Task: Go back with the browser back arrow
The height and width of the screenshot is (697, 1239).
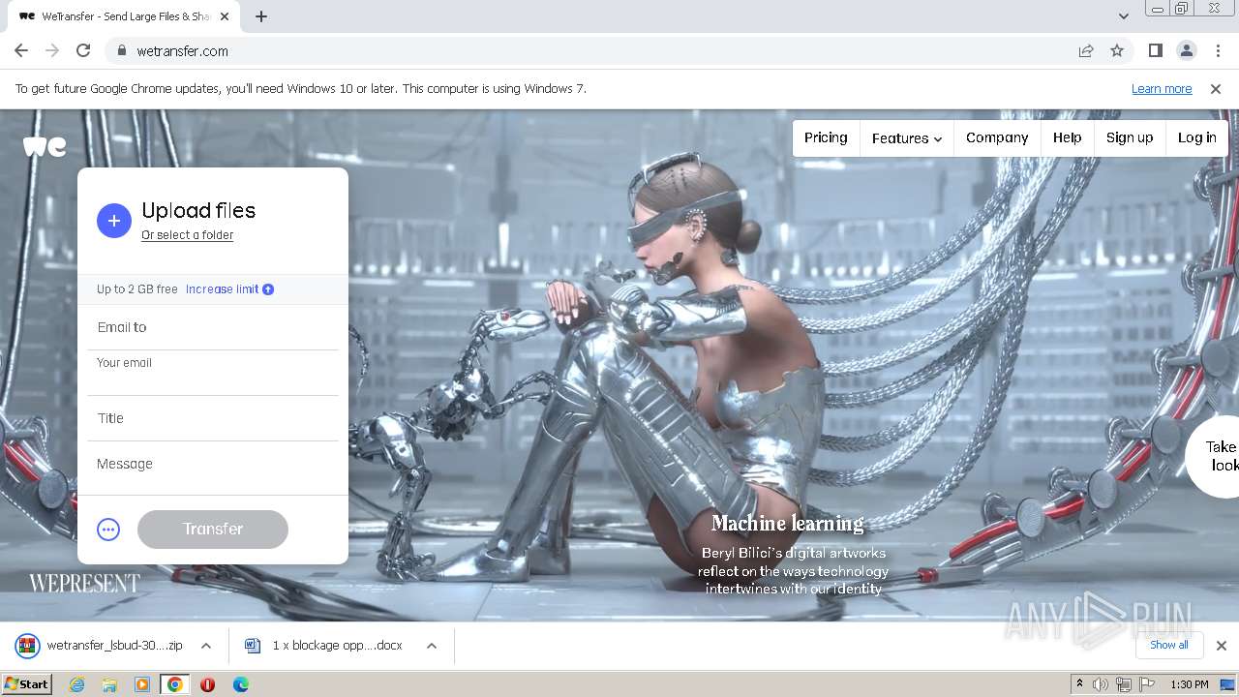Action: [21, 50]
